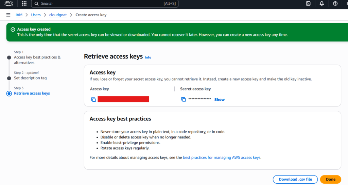Click the success checkmark icon in banner
The image size is (348, 185).
13,29
